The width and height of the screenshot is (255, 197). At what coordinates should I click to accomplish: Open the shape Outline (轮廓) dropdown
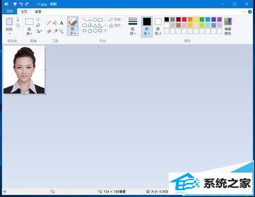pyautogui.click(x=116, y=19)
